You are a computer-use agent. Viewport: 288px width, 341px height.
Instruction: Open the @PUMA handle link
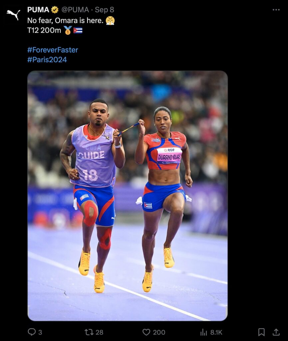(75, 10)
